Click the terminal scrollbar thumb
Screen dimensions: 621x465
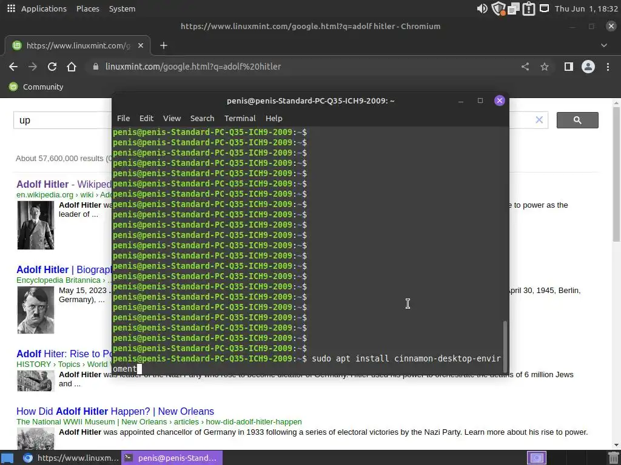[505, 347]
